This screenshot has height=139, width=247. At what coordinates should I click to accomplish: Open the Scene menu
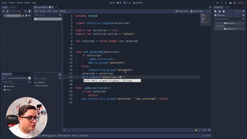[4, 3]
